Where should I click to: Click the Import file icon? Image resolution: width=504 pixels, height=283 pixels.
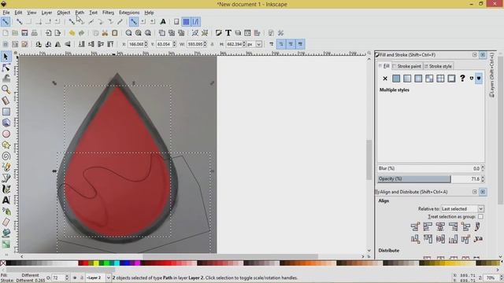point(48,33)
